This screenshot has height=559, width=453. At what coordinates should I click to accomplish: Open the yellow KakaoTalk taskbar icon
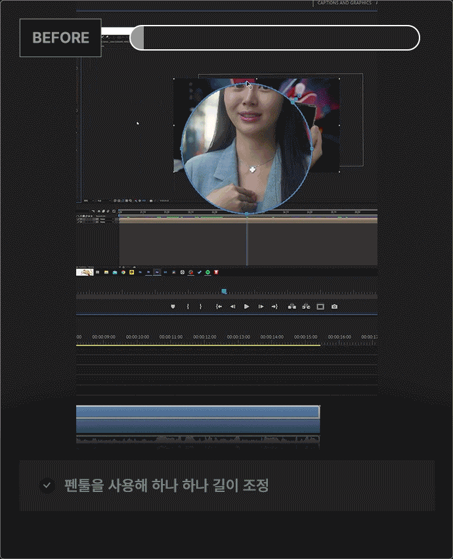[131, 273]
